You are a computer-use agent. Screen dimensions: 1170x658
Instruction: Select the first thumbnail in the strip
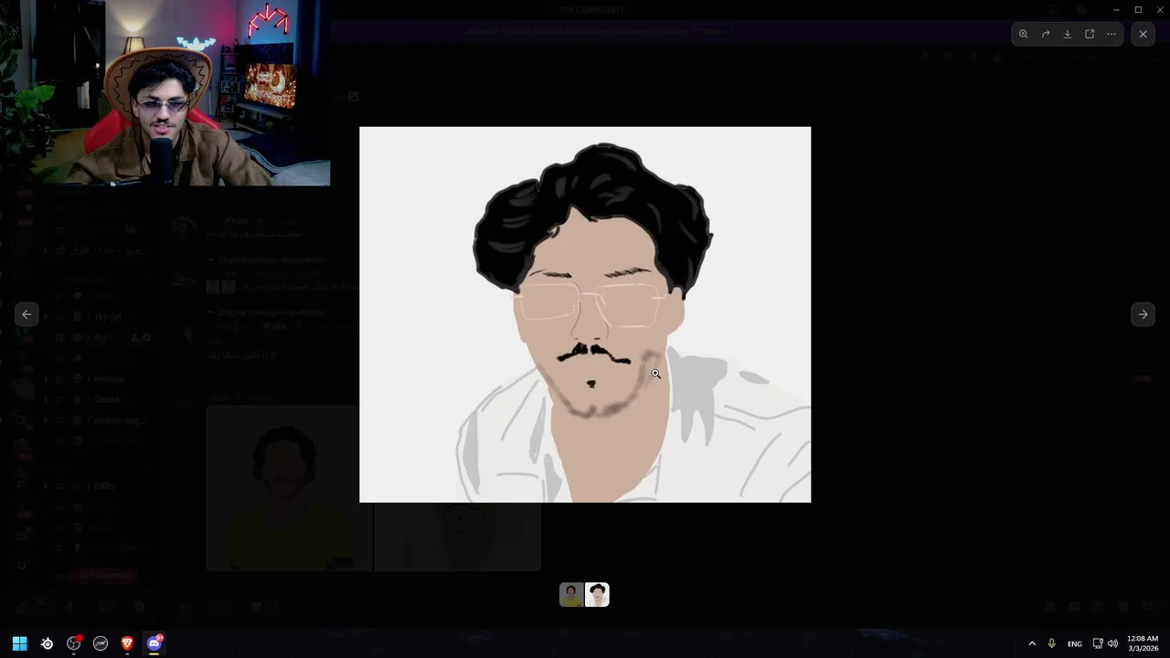(x=571, y=595)
